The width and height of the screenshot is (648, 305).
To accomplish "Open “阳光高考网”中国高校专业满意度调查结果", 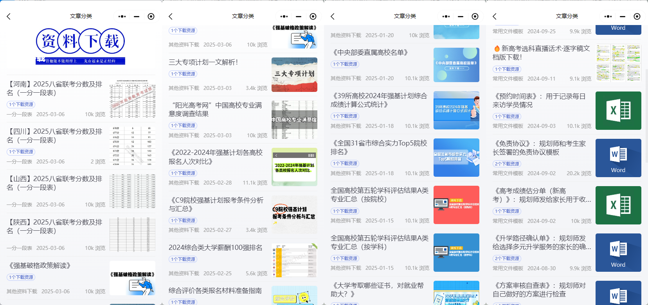I will coord(215,109).
